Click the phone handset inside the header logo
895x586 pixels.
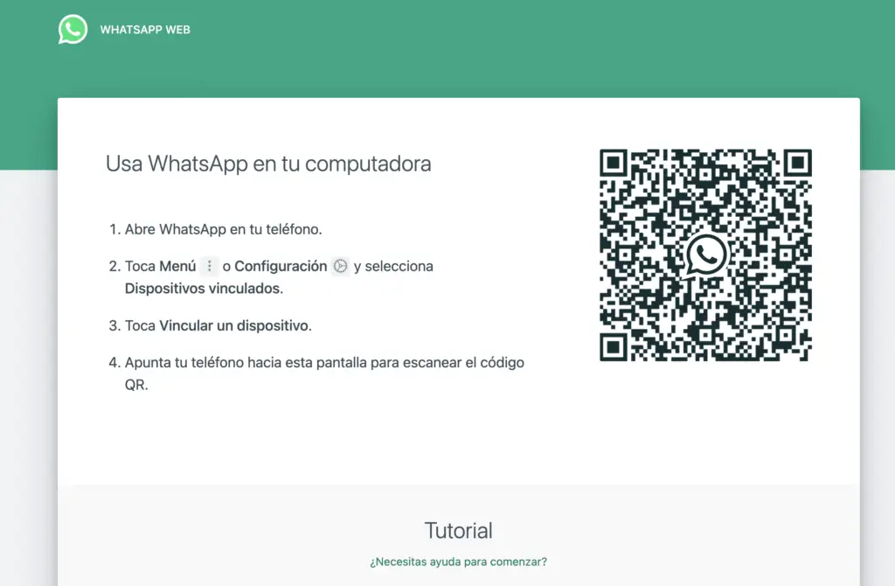[73, 29]
